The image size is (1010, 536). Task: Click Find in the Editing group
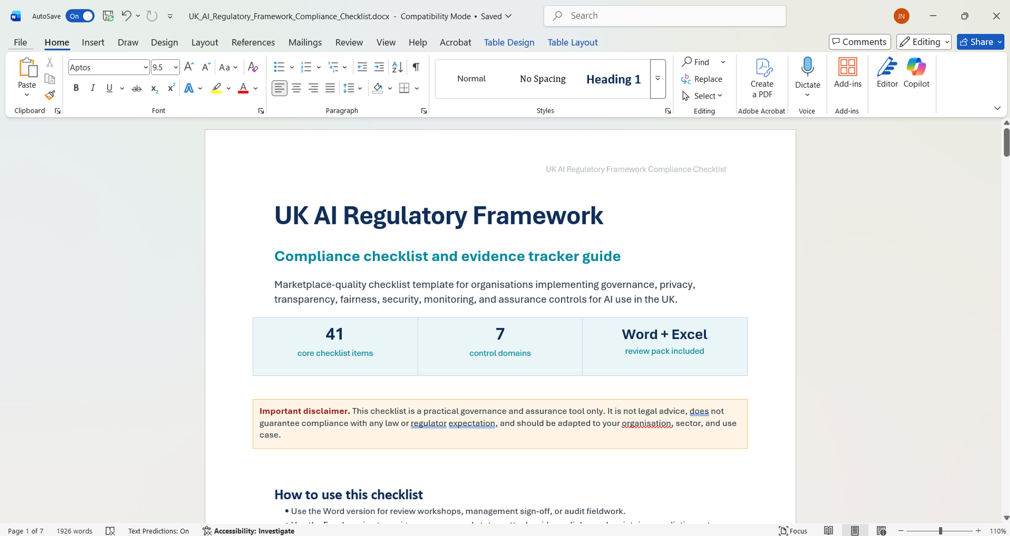click(696, 62)
